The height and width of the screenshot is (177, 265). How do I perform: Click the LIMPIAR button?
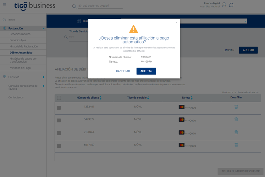(229, 50)
